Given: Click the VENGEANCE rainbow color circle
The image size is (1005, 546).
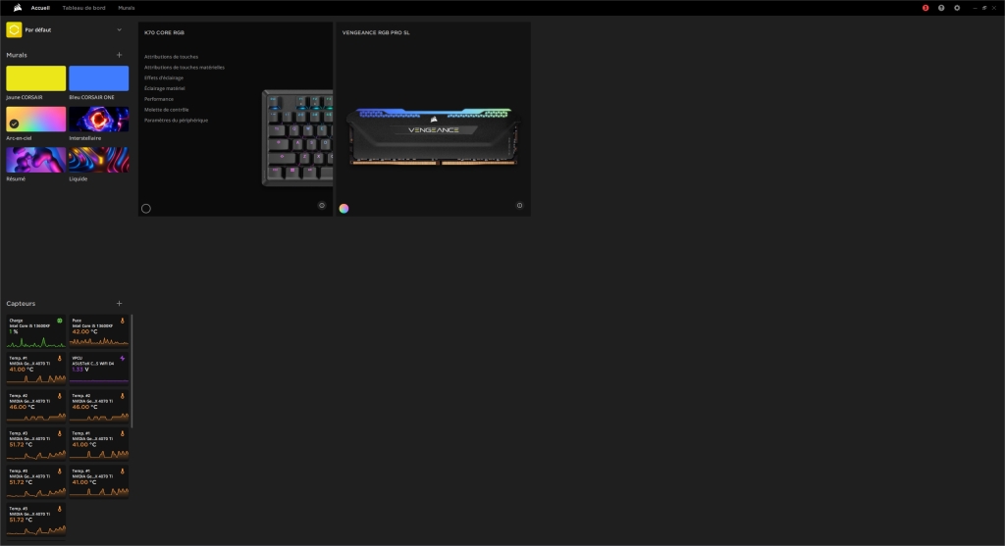Looking at the screenshot, I should (x=344, y=208).
